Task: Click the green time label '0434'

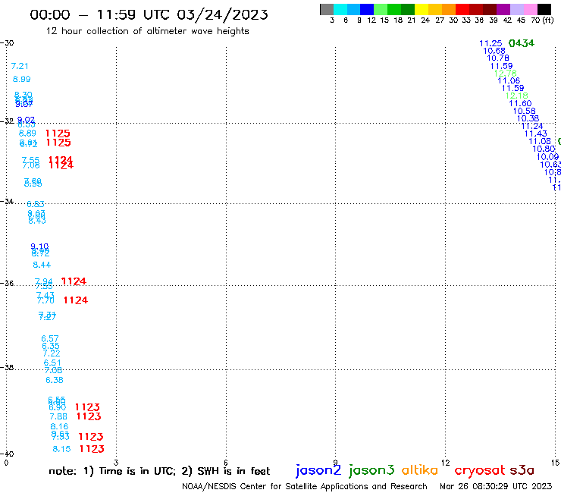Action: [x=522, y=43]
